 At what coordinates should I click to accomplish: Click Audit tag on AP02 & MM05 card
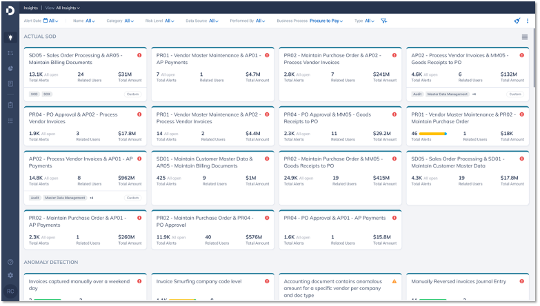(417, 94)
